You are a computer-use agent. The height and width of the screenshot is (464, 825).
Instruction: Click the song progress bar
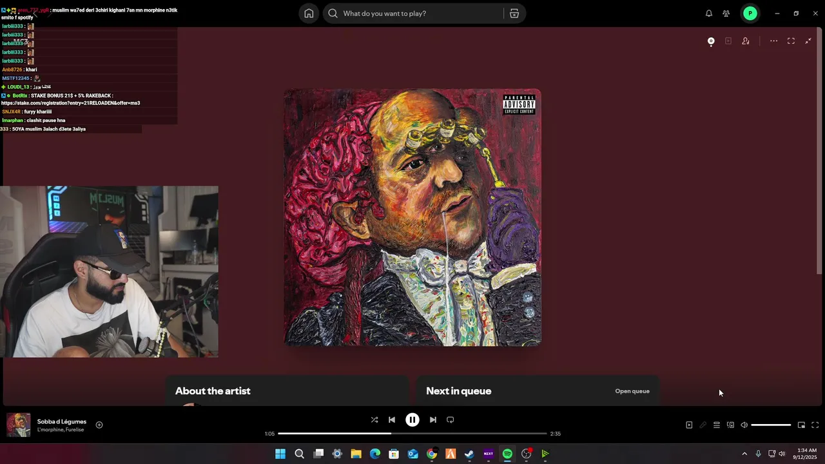[x=412, y=434]
